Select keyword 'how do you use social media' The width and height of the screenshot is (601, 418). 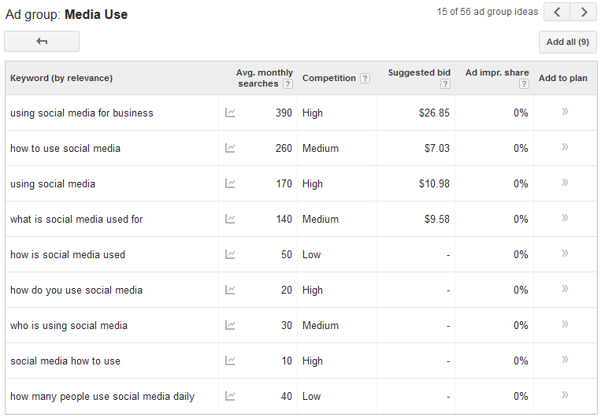tap(76, 290)
